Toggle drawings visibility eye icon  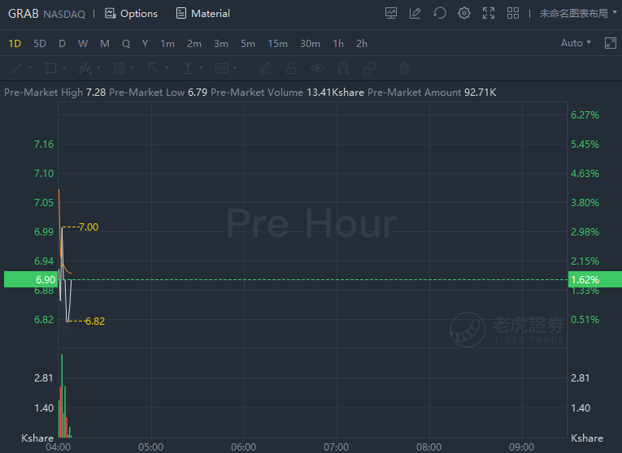317,68
